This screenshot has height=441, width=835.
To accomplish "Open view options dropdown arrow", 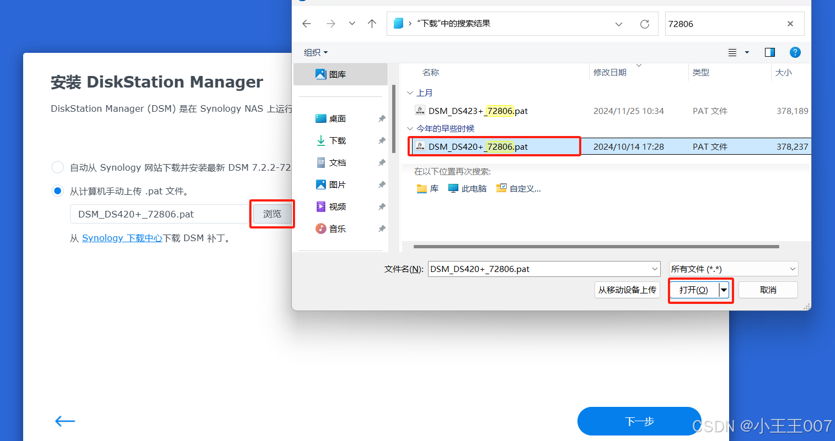I will click(x=747, y=52).
